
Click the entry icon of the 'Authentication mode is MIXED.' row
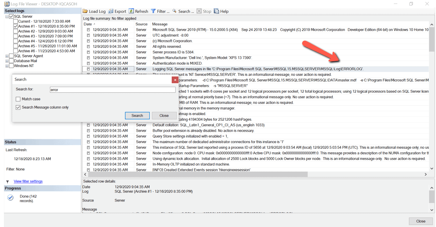click(x=89, y=63)
